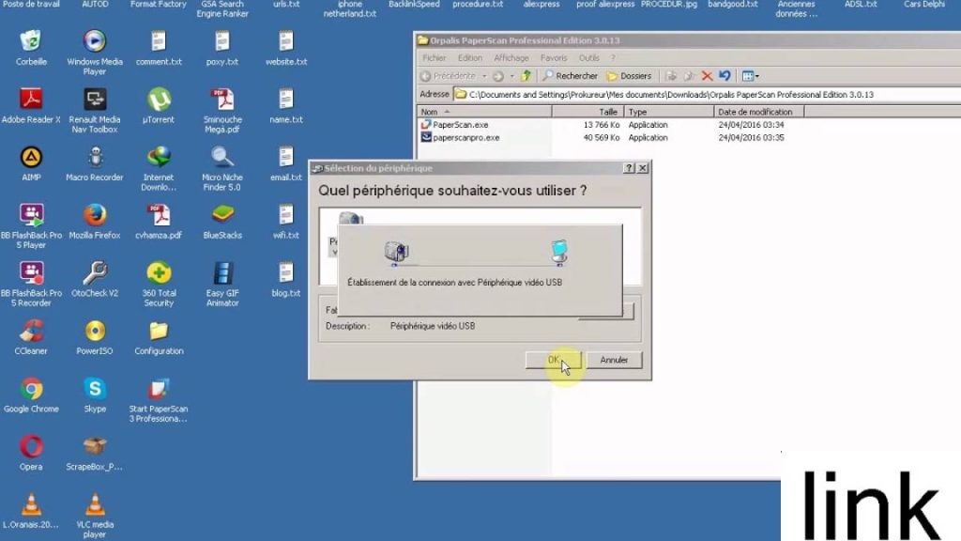Go up one folder level
Viewport: 961px width, 541px height.
[x=526, y=76]
